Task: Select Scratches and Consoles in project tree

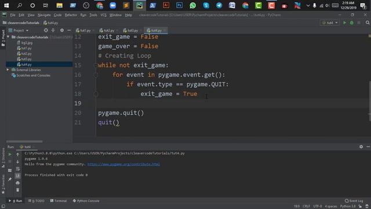Action: 31,75
